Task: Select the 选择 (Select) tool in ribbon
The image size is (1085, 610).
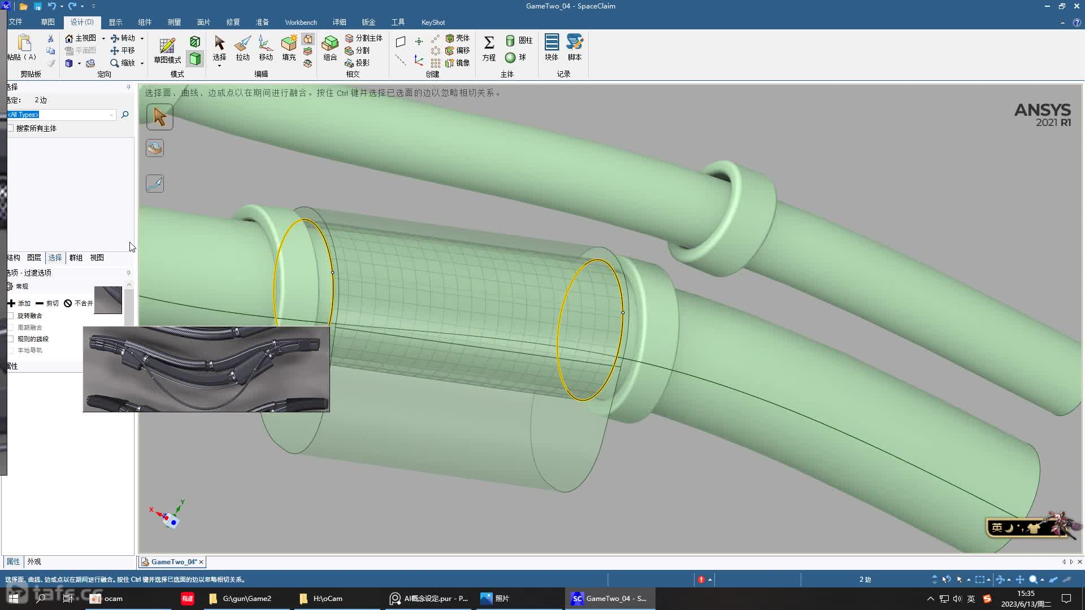Action: [x=219, y=47]
